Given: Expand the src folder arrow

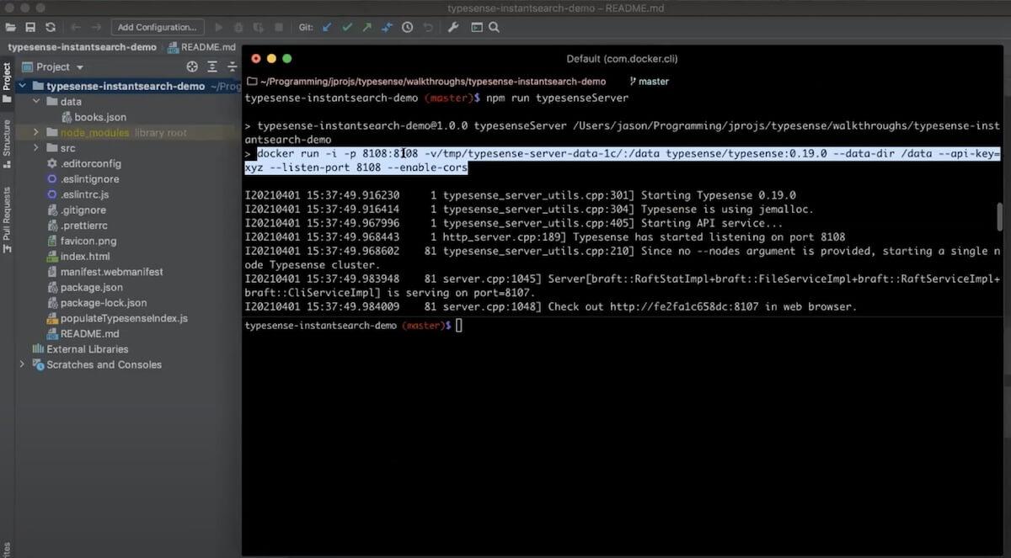Looking at the screenshot, I should click(37, 148).
